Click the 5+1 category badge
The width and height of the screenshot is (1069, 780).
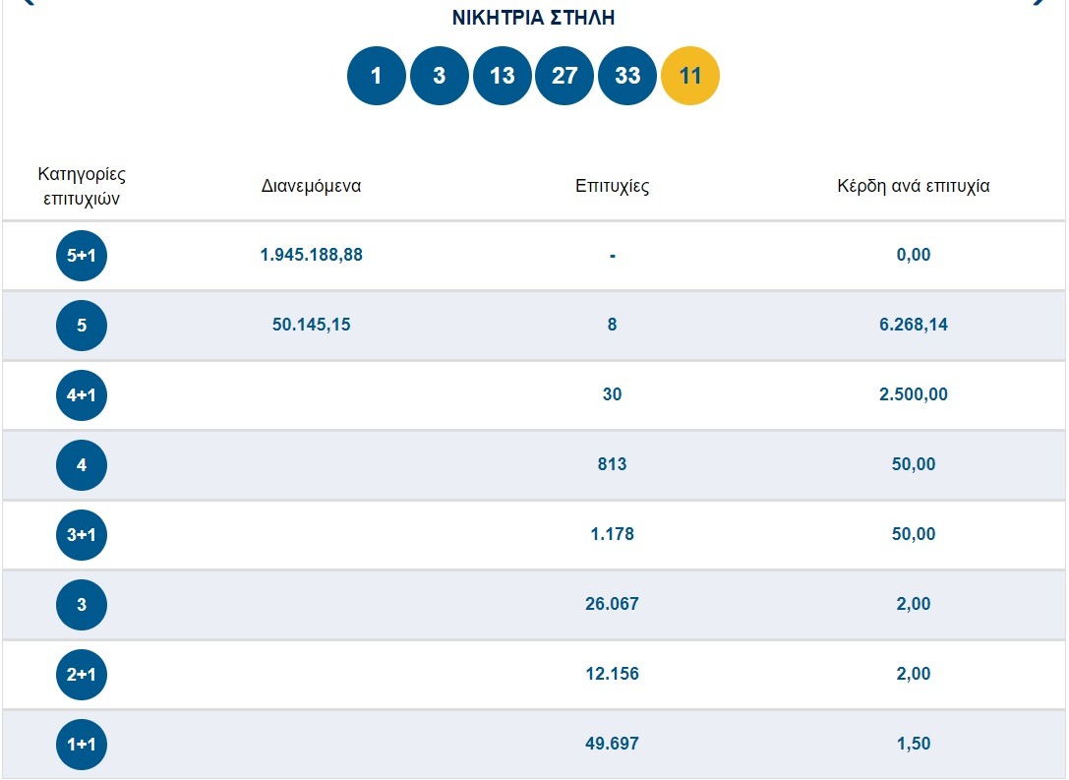pyautogui.click(x=82, y=256)
